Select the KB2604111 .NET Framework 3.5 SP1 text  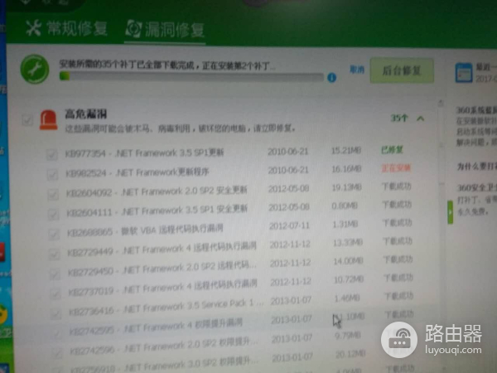(x=157, y=211)
